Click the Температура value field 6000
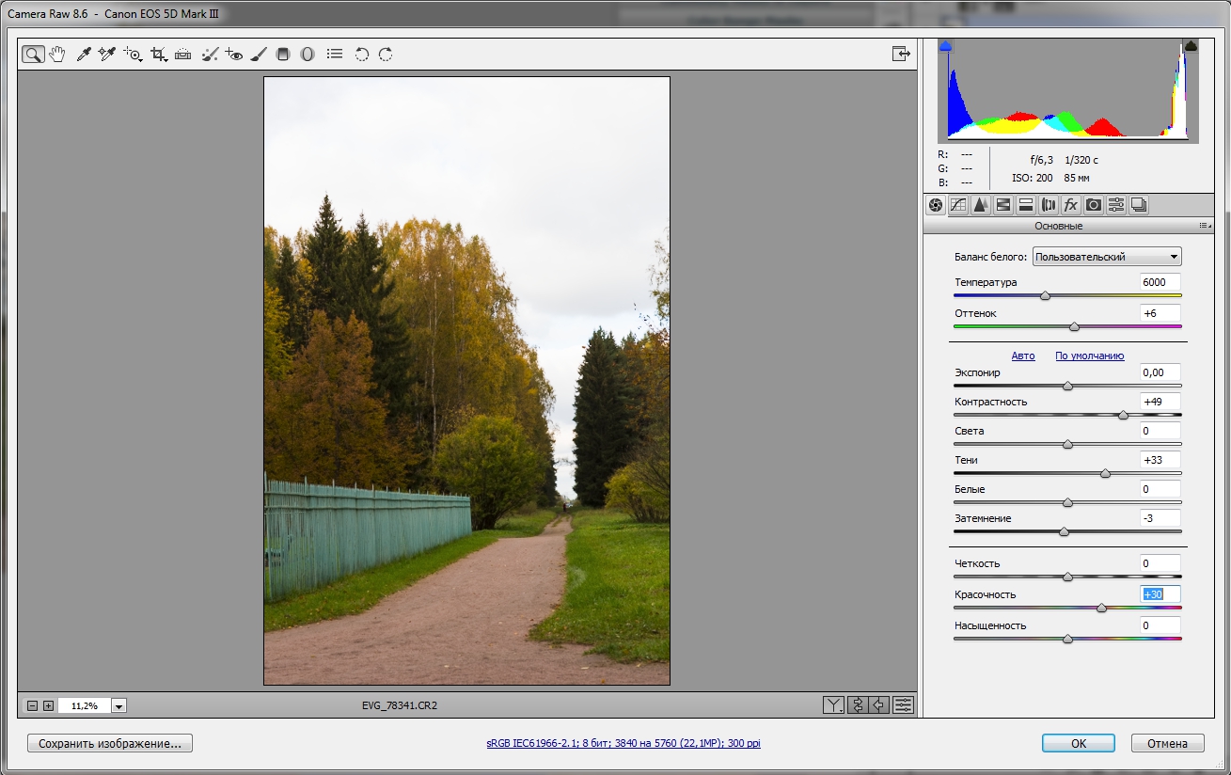 pyautogui.click(x=1160, y=282)
